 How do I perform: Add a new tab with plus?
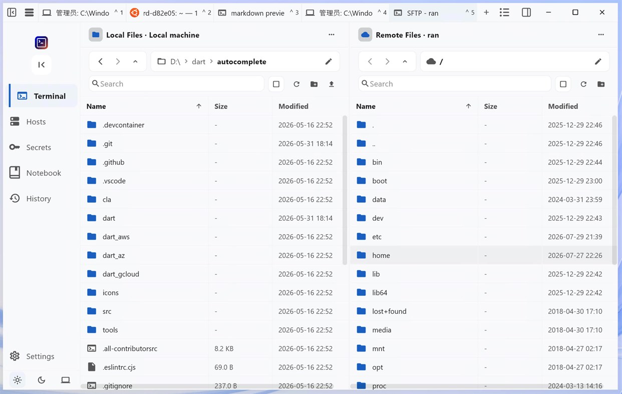[486, 13]
